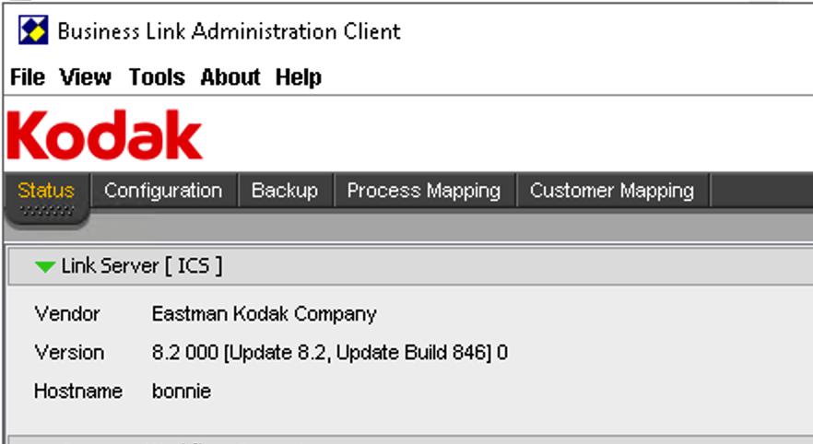Collapse the Link Server section via green triangle

[x=44, y=267]
